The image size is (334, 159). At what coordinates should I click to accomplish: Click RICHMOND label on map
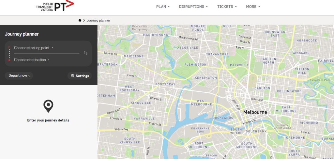tap(309, 123)
